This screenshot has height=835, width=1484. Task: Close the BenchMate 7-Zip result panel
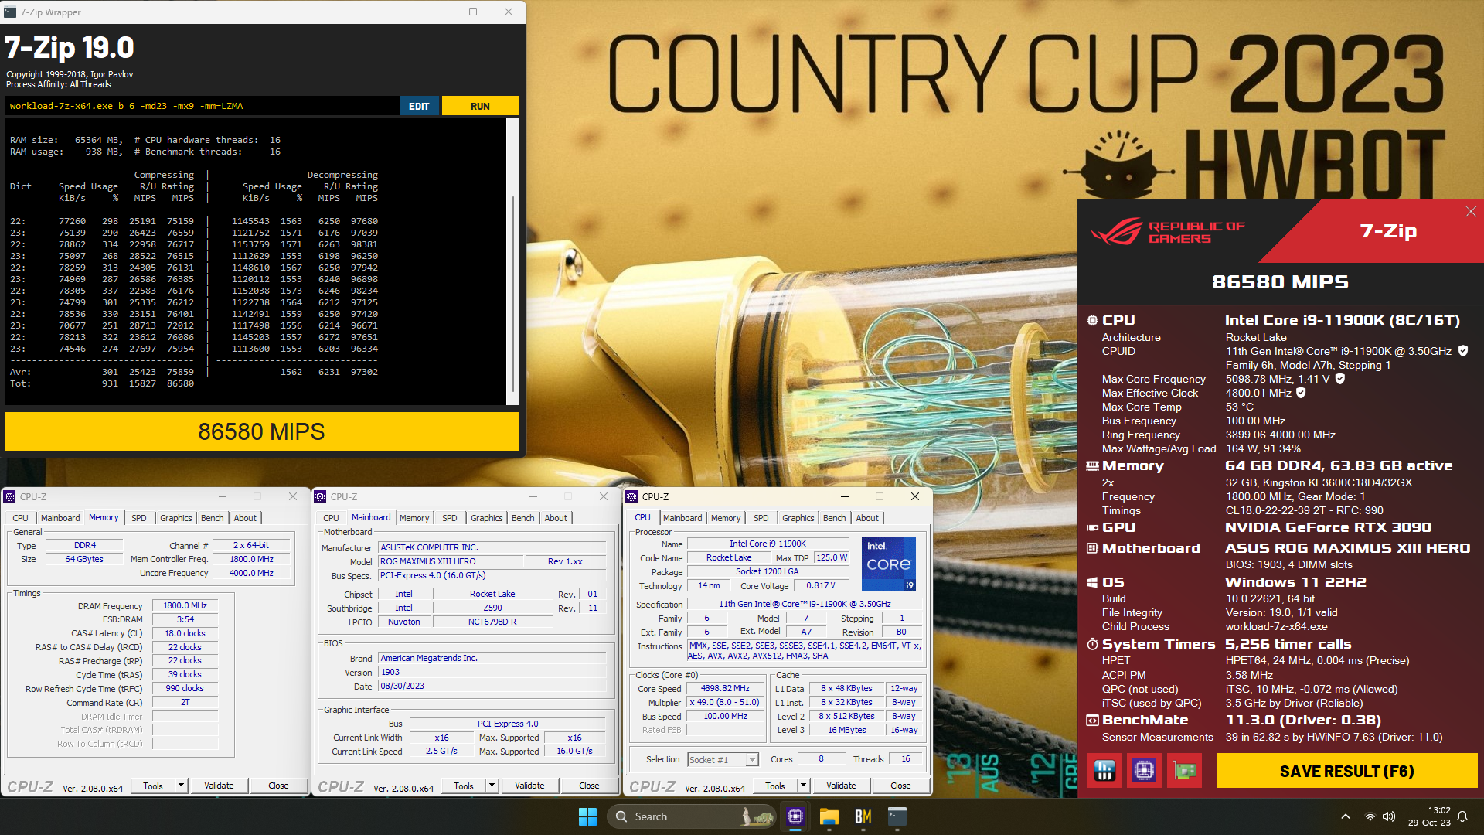coord(1470,212)
